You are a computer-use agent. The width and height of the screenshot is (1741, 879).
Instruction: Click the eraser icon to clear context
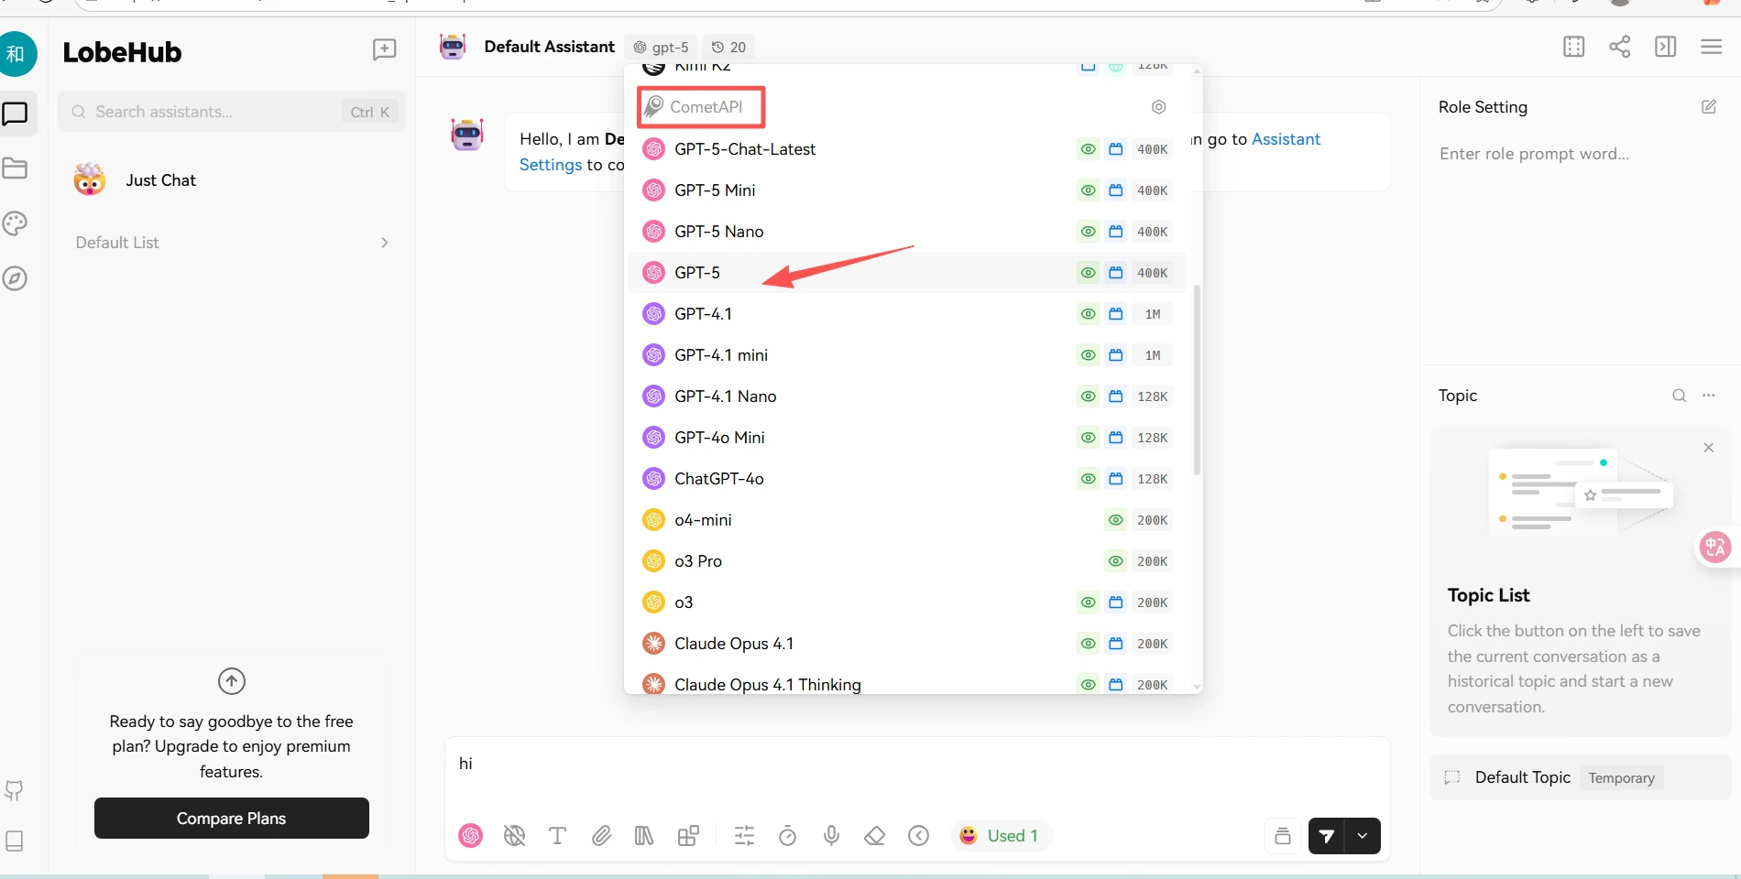pos(875,835)
